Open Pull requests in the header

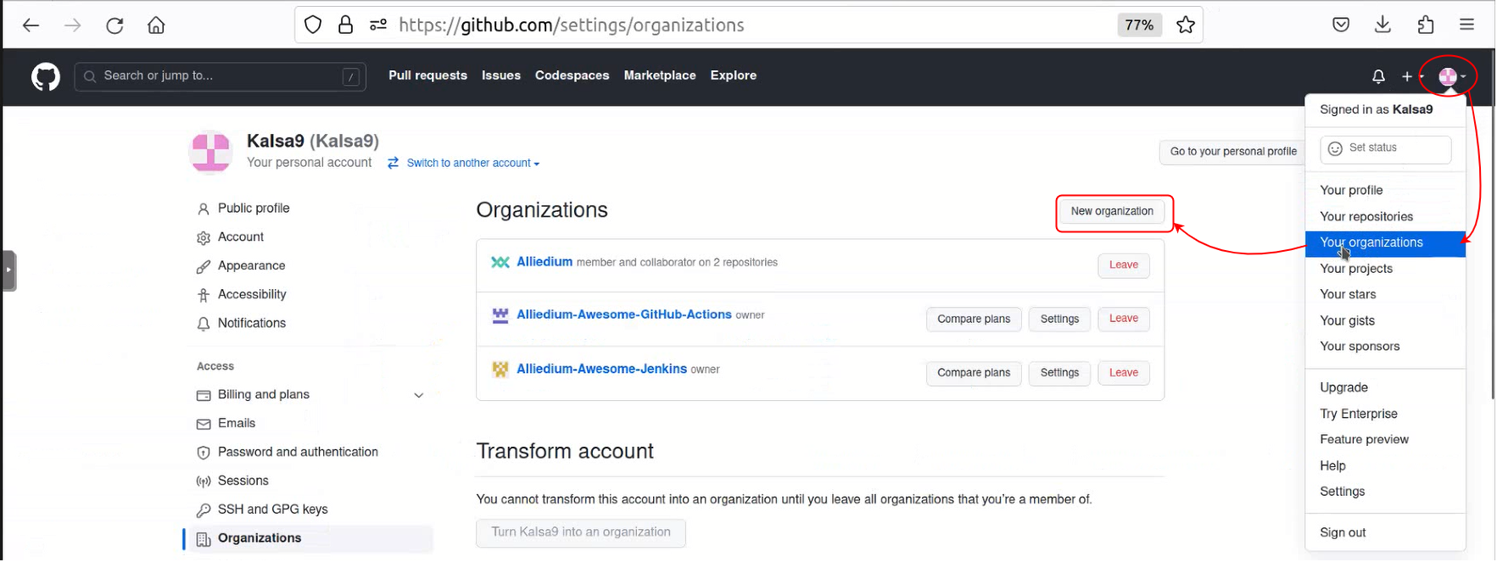(x=427, y=75)
